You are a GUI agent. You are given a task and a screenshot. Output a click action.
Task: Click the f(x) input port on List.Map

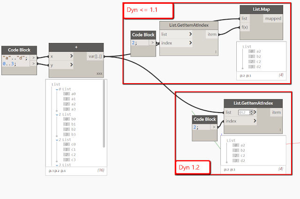(245, 27)
